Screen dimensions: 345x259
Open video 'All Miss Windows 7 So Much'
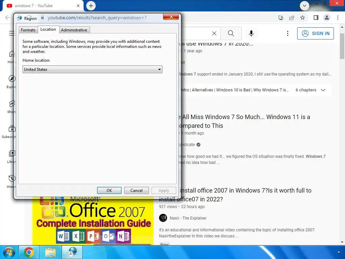click(x=245, y=121)
